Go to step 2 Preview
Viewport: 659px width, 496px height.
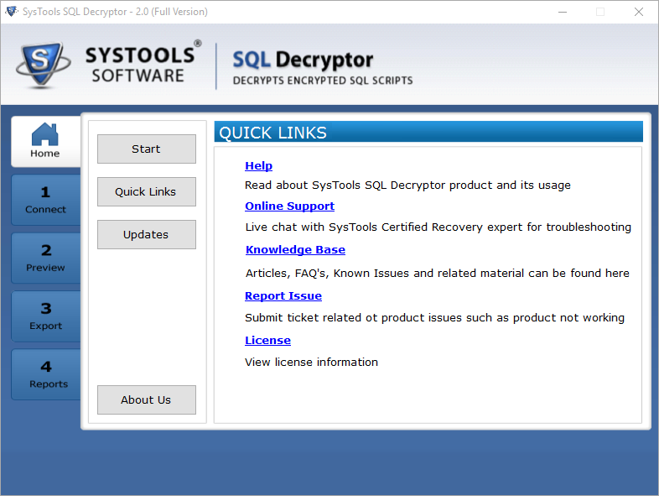coord(46,258)
